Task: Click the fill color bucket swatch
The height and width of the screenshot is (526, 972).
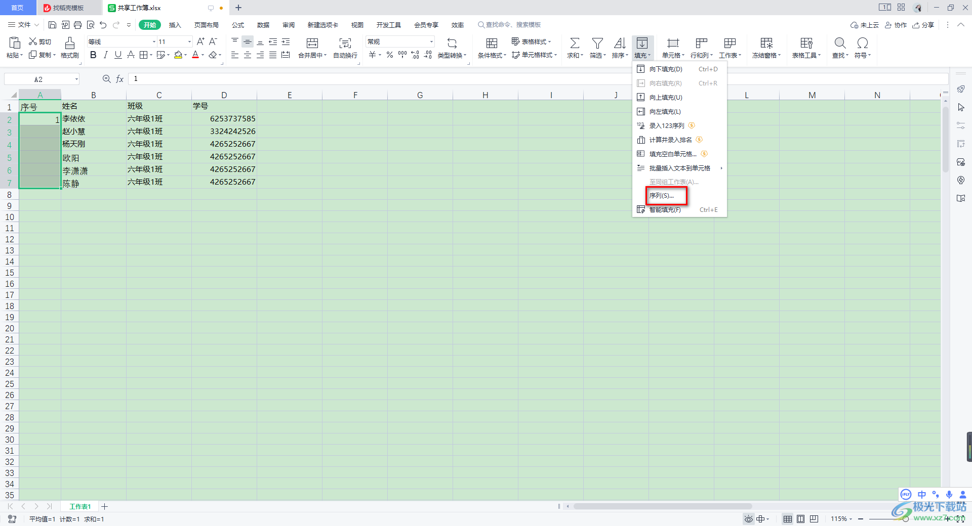Action: [178, 55]
